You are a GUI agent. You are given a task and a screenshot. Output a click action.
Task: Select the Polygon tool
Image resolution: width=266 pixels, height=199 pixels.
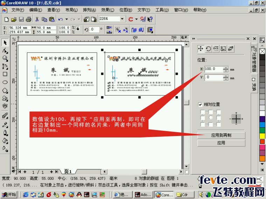point(5,90)
